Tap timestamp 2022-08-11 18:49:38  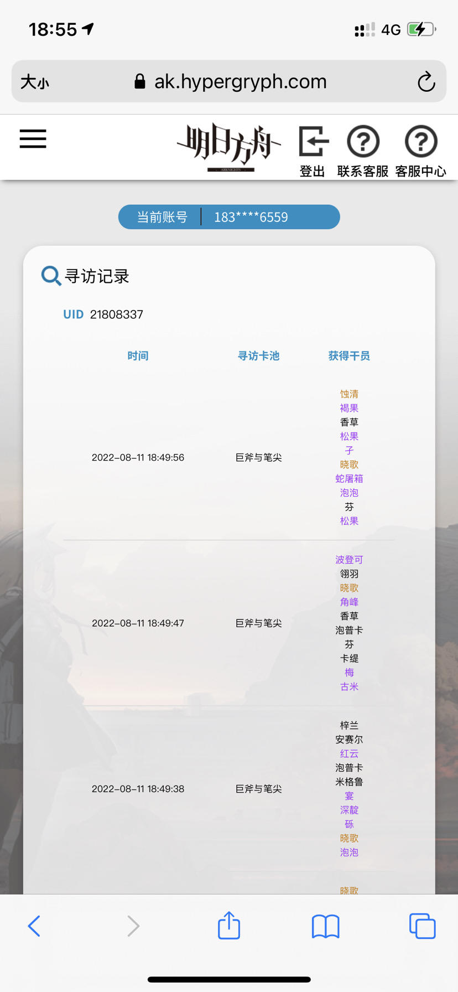pyautogui.click(x=138, y=788)
